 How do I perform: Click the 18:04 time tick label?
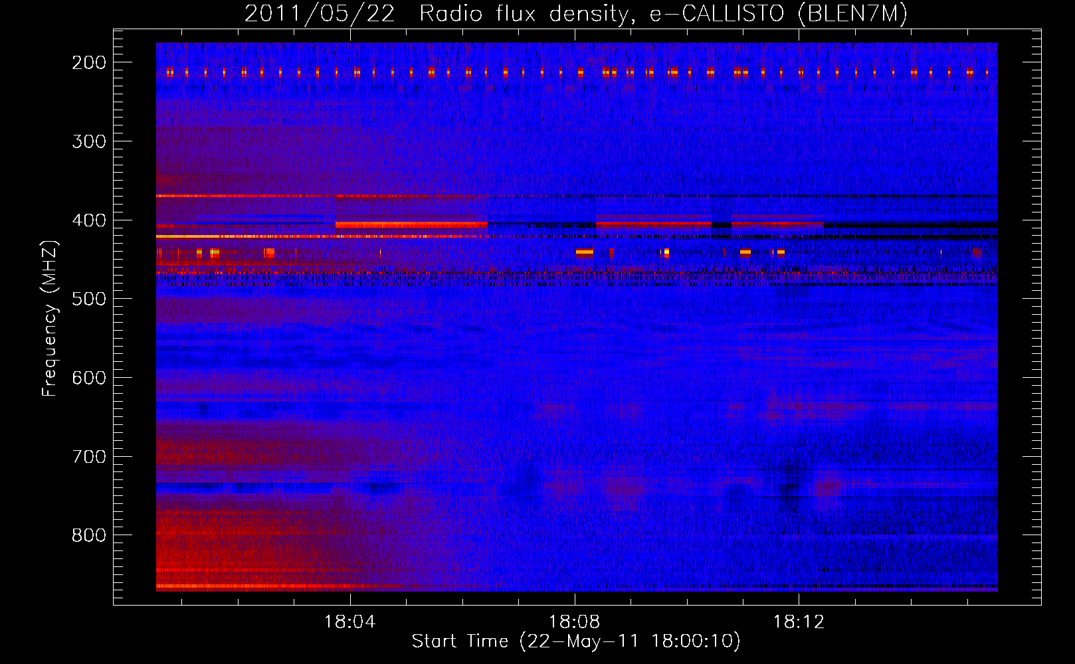349,622
